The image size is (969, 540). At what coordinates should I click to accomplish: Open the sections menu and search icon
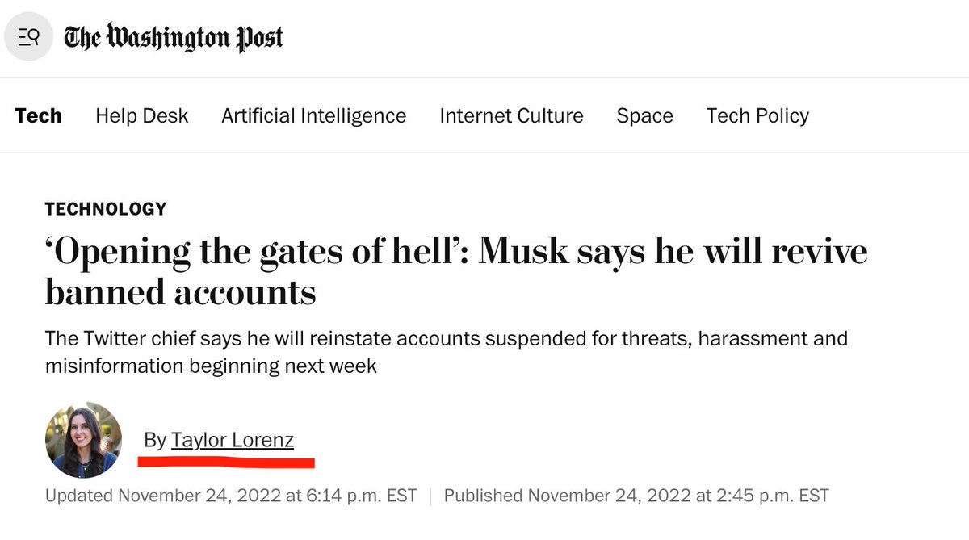29,38
